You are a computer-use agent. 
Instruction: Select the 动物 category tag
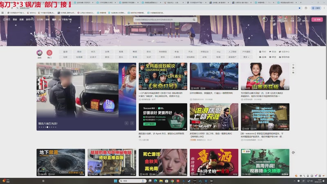click(204, 57)
